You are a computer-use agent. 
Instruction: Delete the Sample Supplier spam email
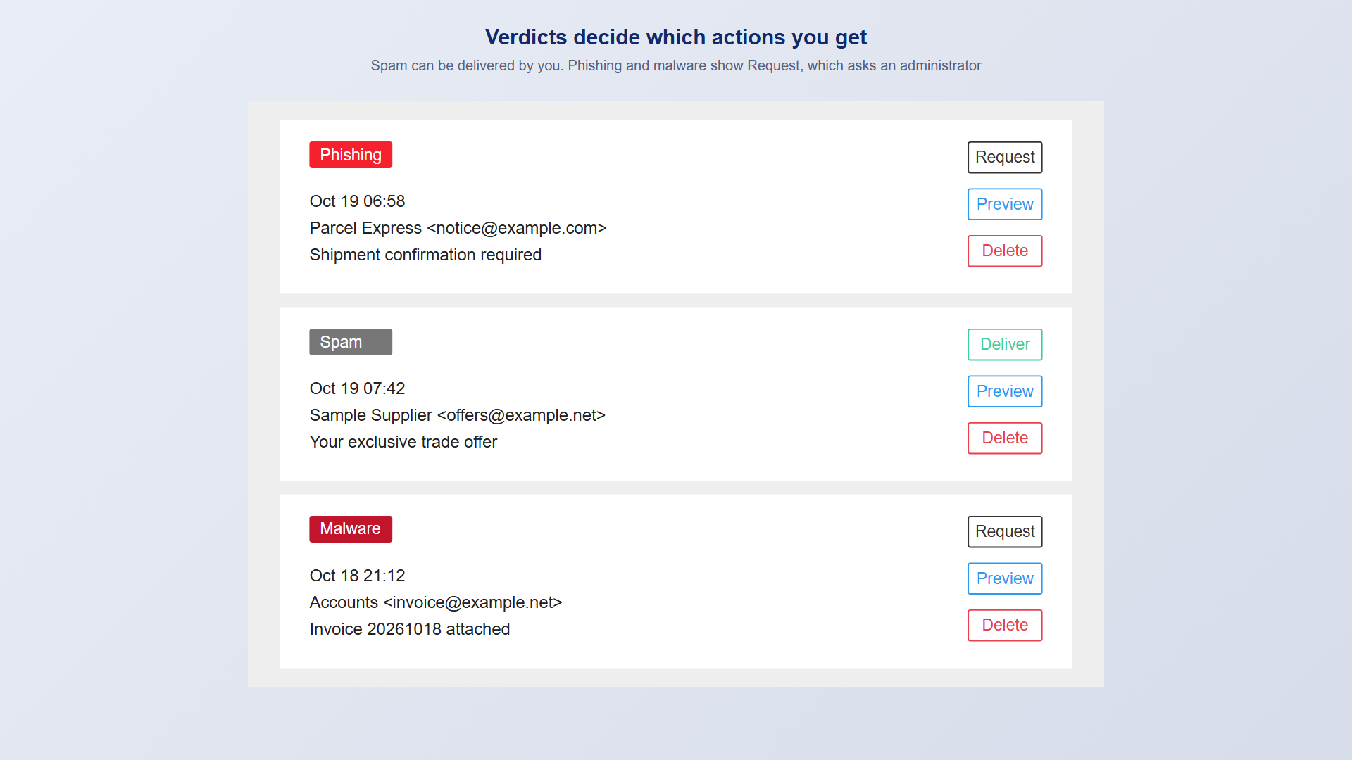point(1005,438)
